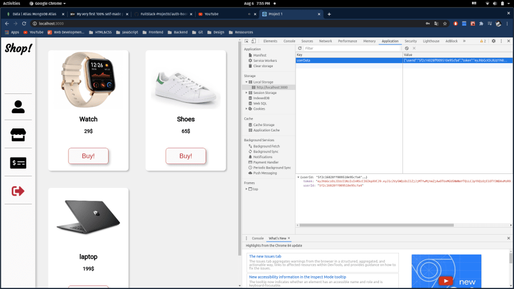Switch to the Security tab

pyautogui.click(x=411, y=41)
